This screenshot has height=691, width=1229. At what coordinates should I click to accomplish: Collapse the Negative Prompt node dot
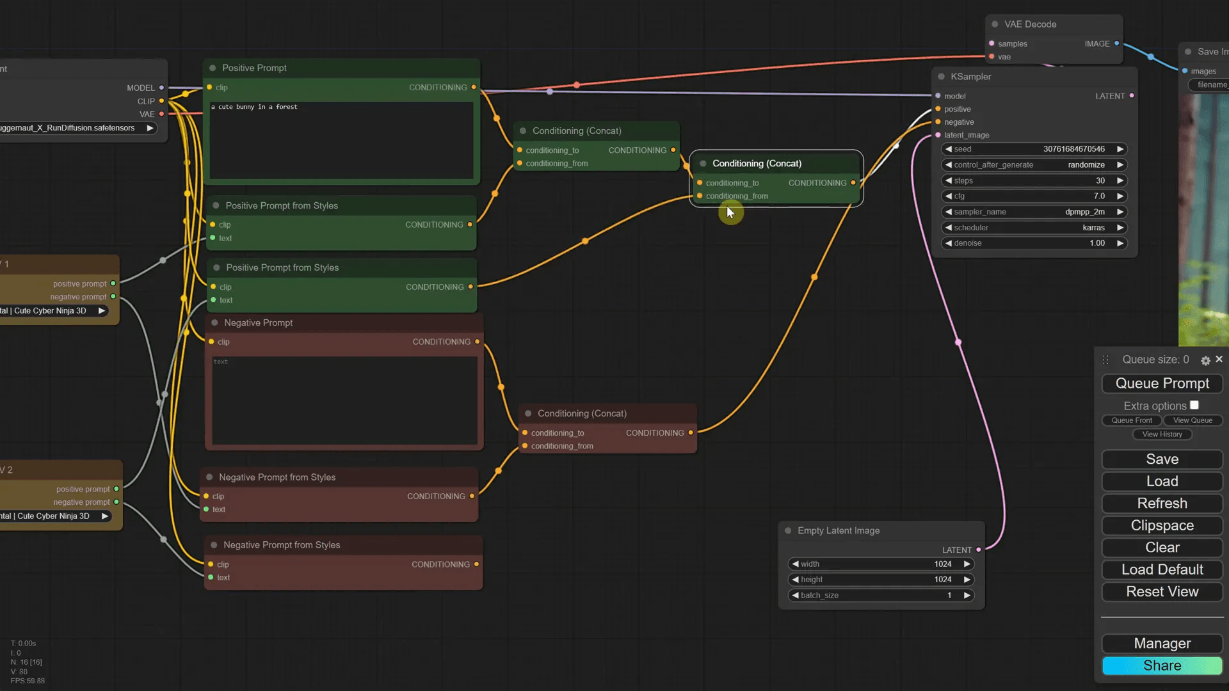[x=214, y=323]
